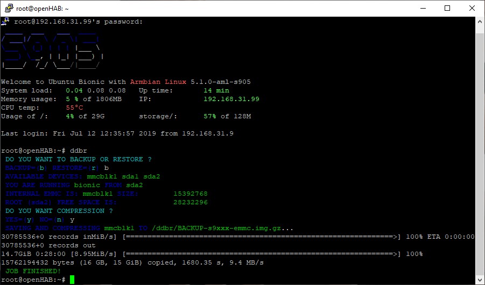Click memory usage value '5 %'
Viewport: 485px width, 285px height.
[x=72, y=99]
